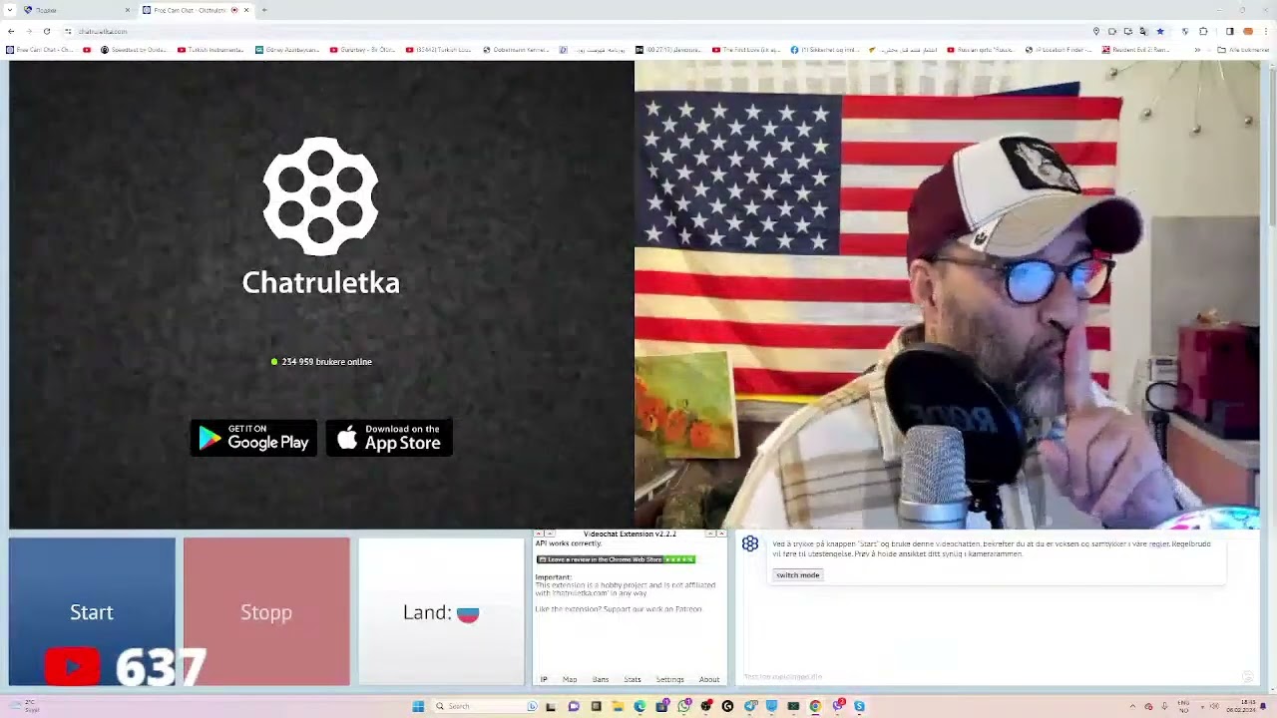1277x718 pixels.
Task: Open File Explorer from the taskbar
Action: click(618, 706)
